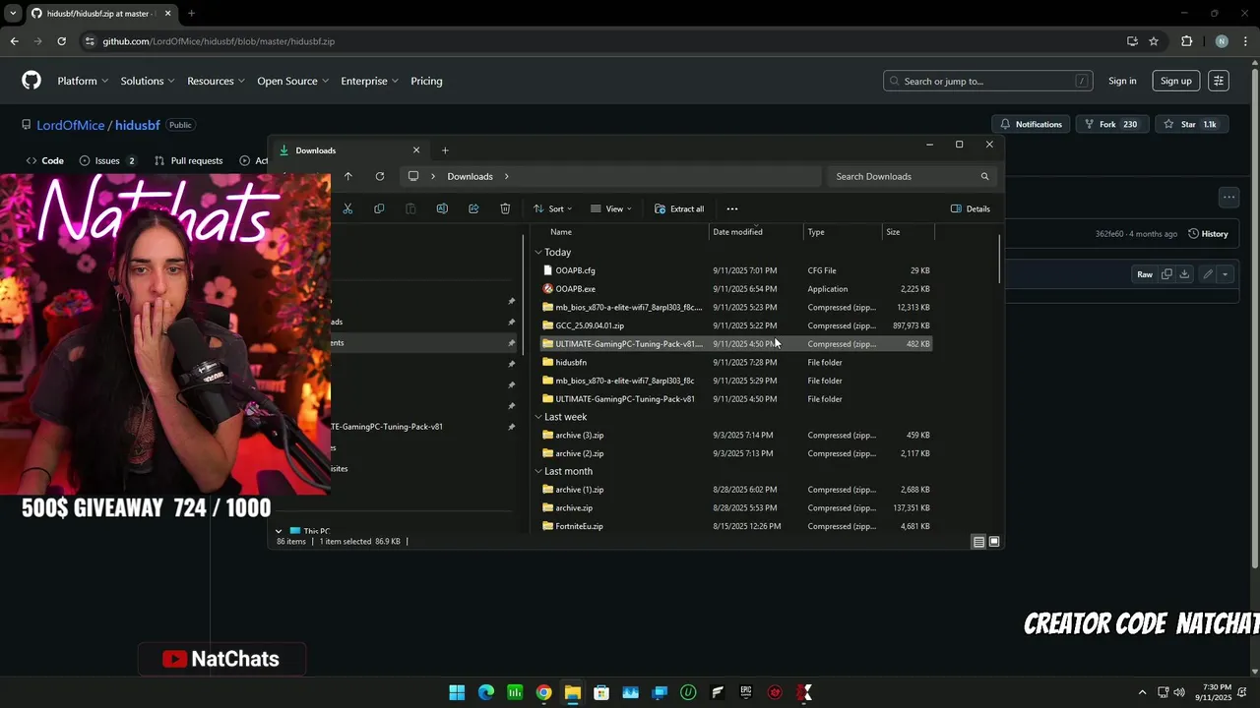The width and height of the screenshot is (1260, 708).
Task: Expand This PC in navigation pane
Action: click(279, 531)
